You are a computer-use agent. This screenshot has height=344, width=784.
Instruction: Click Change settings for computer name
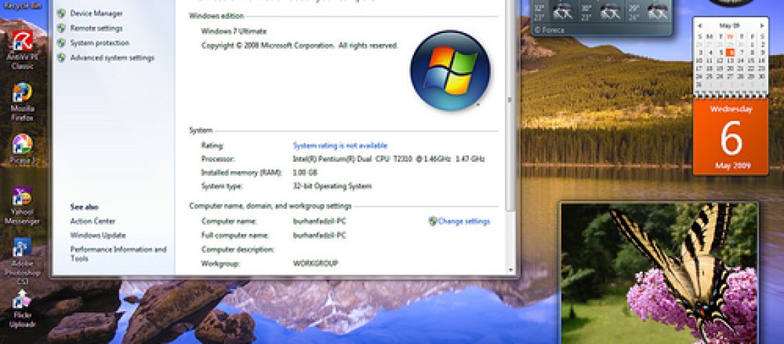point(464,221)
